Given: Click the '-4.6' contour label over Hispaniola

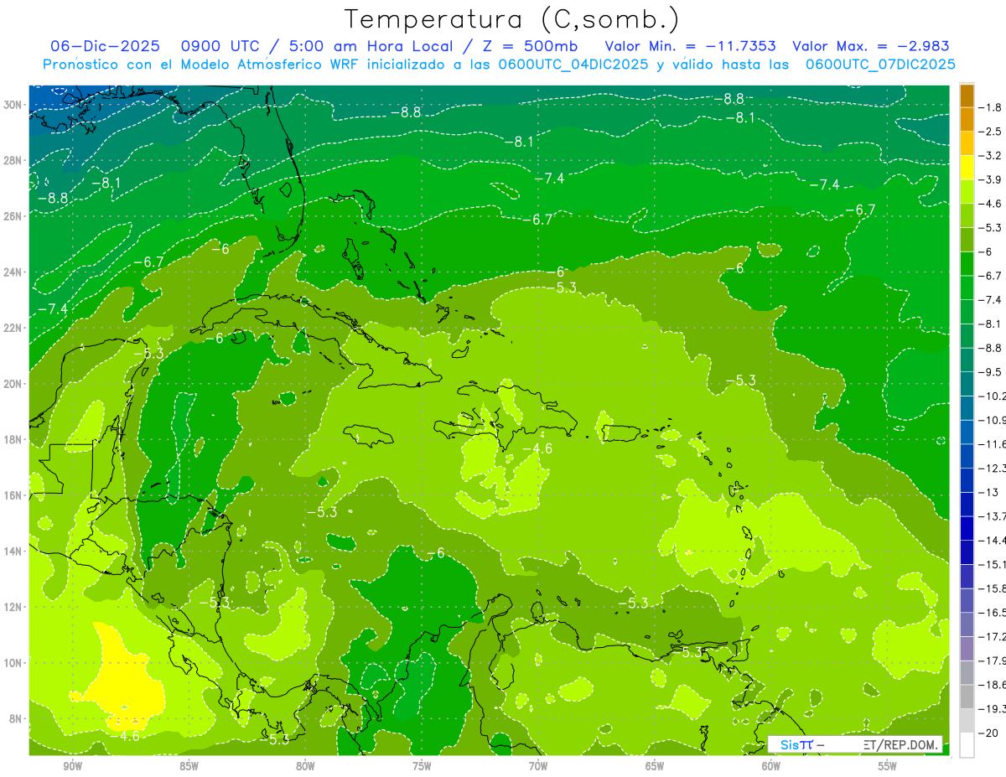Looking at the screenshot, I should click(537, 448).
